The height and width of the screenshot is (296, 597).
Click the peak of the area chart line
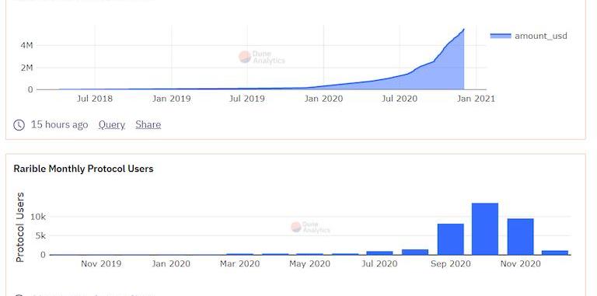click(463, 30)
